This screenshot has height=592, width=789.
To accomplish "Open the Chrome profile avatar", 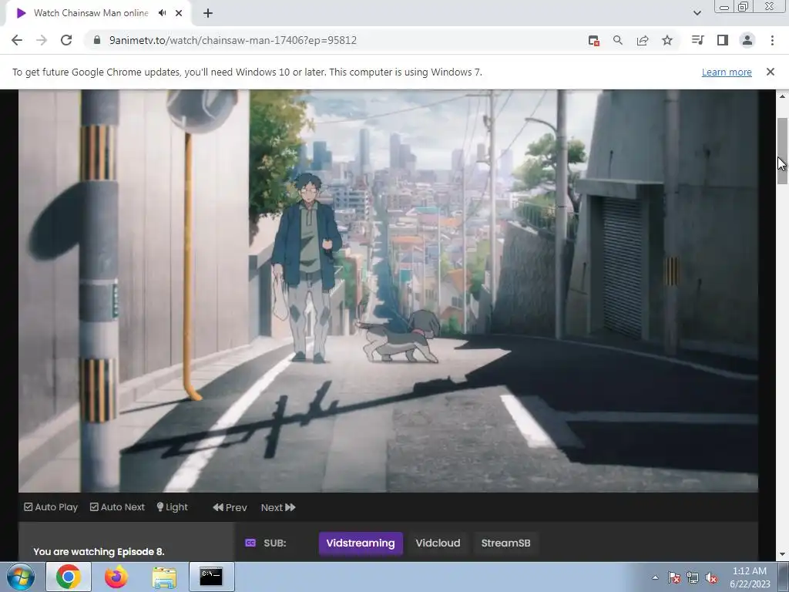I will (x=747, y=40).
